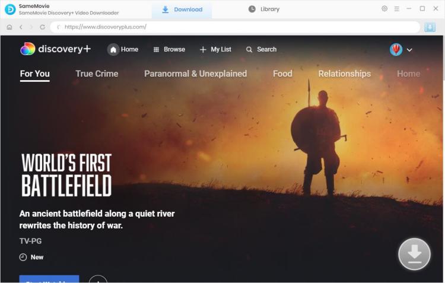Open discovery+ Search
The width and height of the screenshot is (445, 283).
(x=261, y=49)
